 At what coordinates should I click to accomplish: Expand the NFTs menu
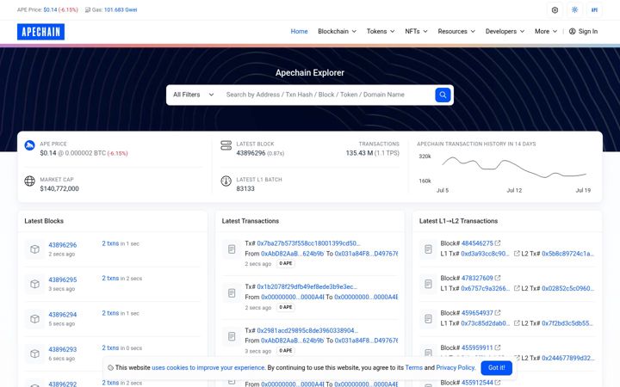[x=416, y=31]
